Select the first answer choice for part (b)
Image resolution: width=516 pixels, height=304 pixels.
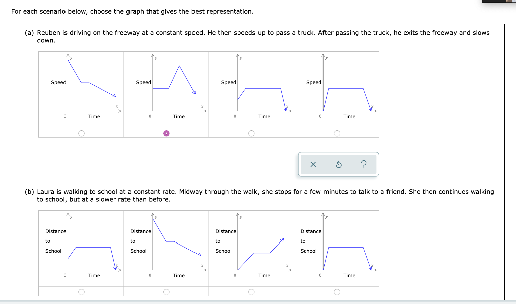click(81, 291)
